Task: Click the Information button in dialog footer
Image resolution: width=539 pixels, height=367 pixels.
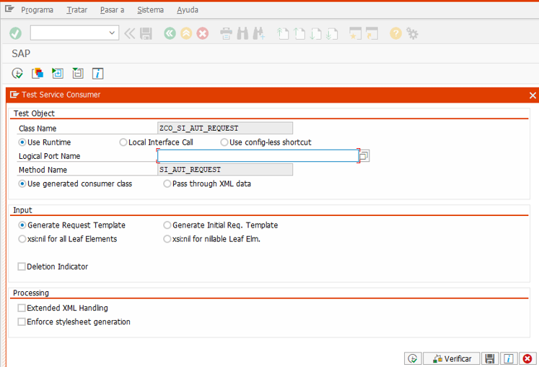Action: click(509, 359)
